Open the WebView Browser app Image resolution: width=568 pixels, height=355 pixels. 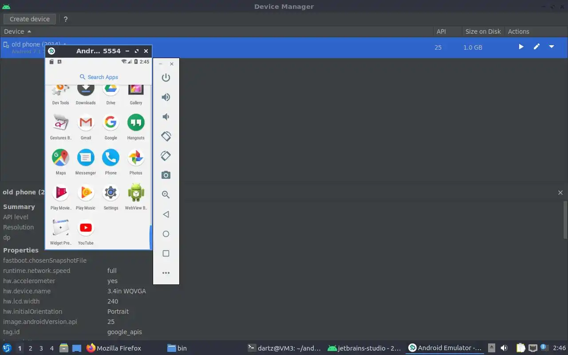pyautogui.click(x=136, y=197)
